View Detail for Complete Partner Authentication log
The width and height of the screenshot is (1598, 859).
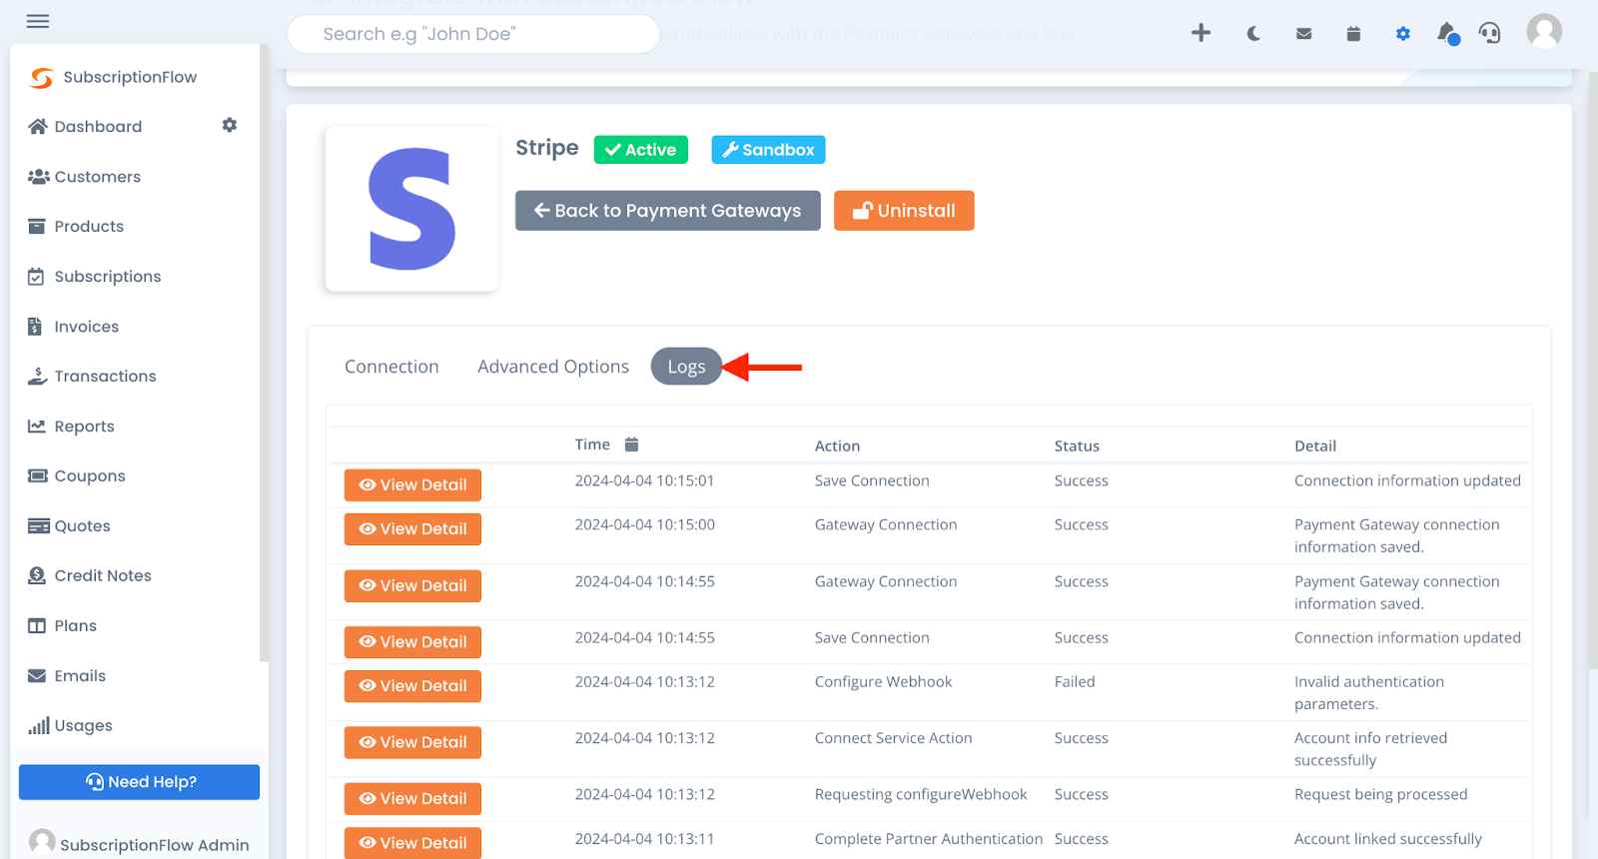tap(412, 843)
